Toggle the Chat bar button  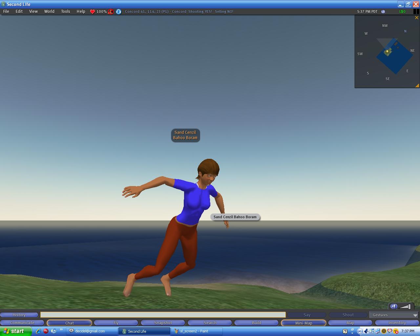(69, 323)
